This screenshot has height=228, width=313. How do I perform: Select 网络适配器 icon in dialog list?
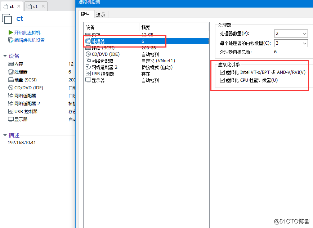point(88,61)
